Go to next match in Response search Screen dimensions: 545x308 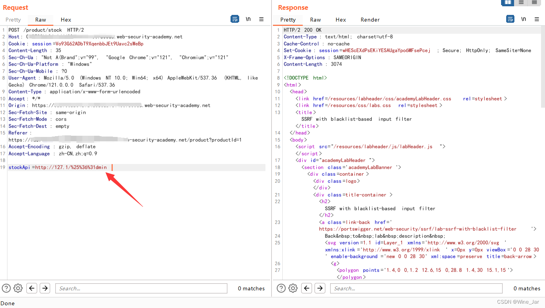(320, 288)
